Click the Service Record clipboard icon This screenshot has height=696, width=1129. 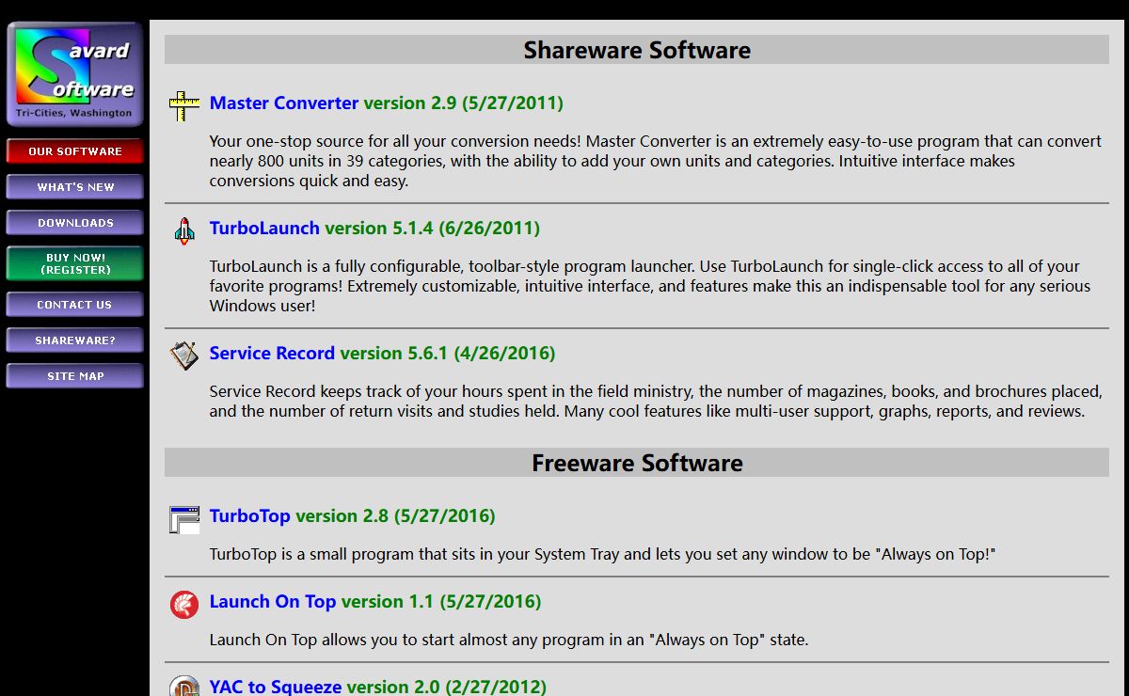184,356
